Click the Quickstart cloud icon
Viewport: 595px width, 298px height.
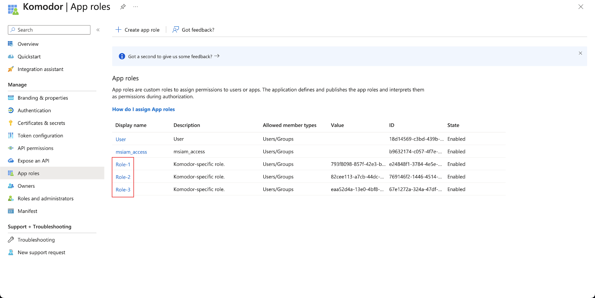point(11,56)
